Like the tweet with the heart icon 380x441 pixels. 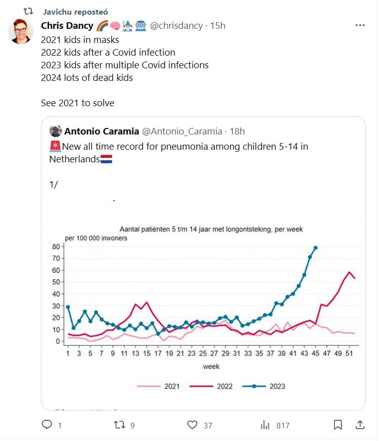[192, 425]
